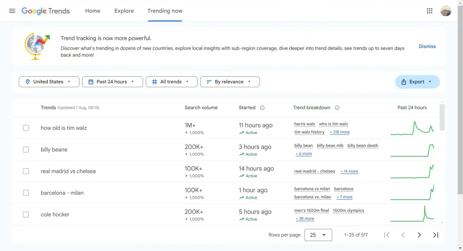Expand the +6 more queries for billy beane
The image size is (463, 251).
(304, 153)
